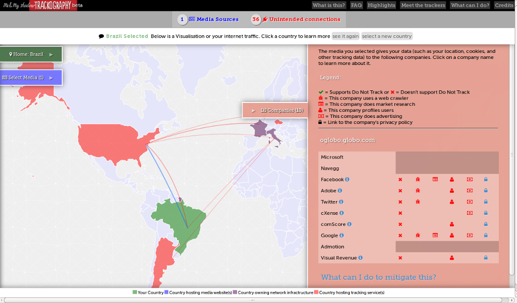Collapse the Companies (10) panel
Screen dimensions: 517x303
click(x=275, y=110)
